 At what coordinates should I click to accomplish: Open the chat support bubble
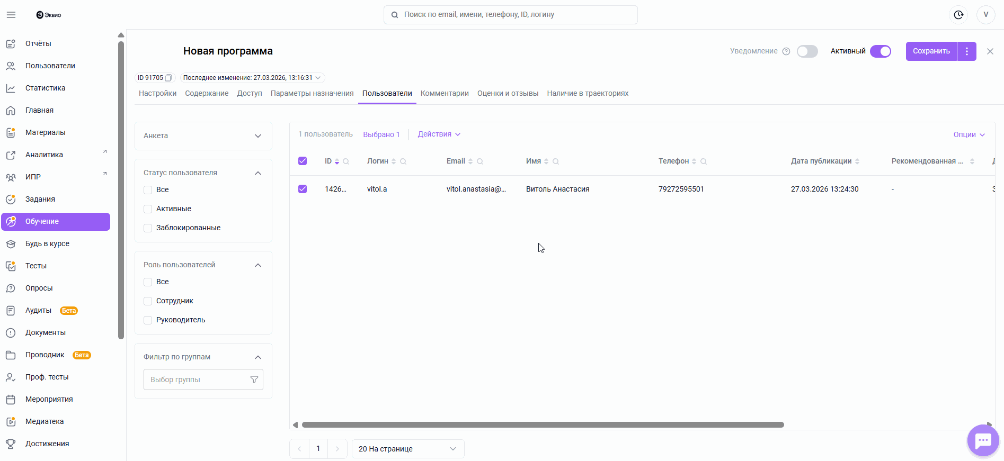pos(983,440)
